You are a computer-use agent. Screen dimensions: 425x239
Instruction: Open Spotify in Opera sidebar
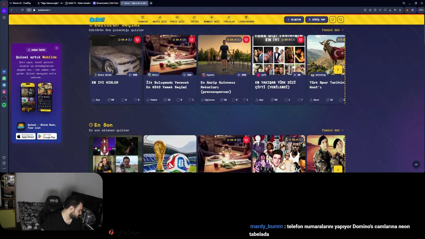(4, 105)
